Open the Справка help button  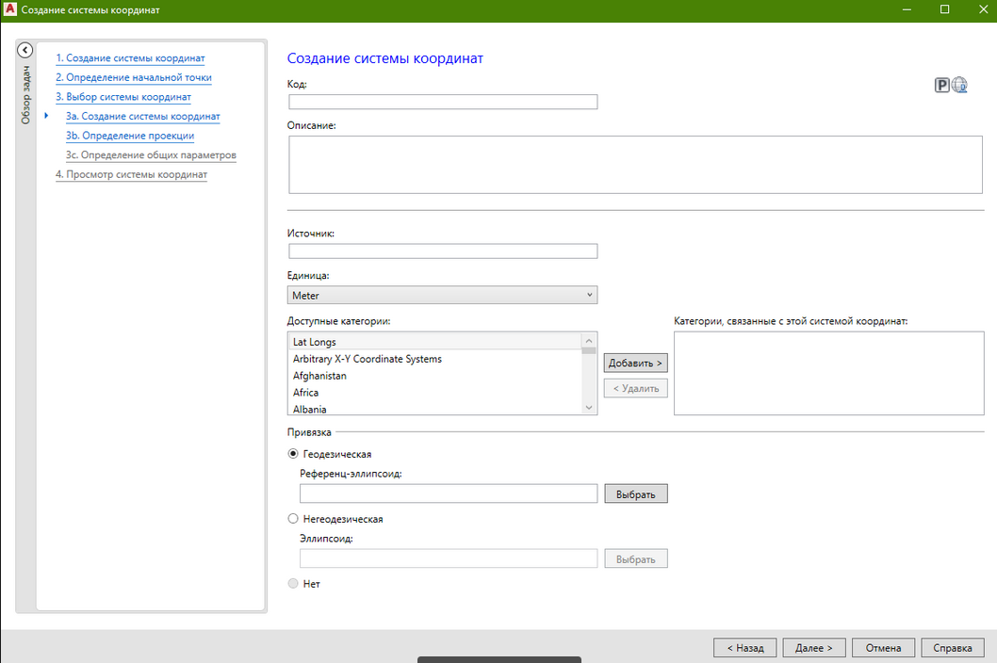pos(952,648)
